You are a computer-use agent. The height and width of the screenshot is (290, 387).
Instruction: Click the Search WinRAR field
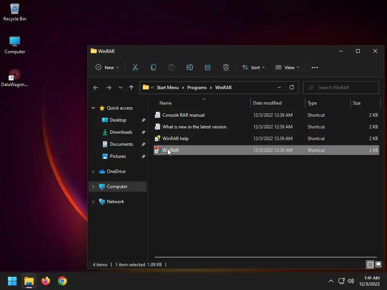[341, 88]
